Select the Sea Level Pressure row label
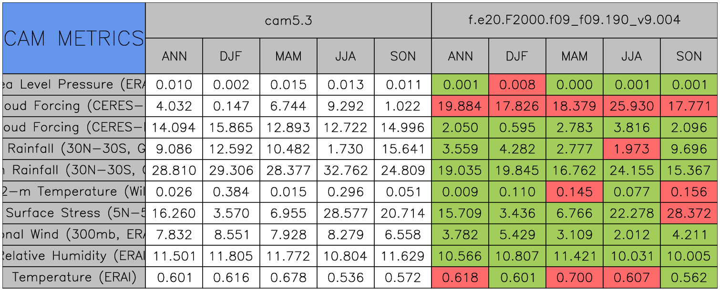This screenshot has height=291, width=720. coord(74,85)
